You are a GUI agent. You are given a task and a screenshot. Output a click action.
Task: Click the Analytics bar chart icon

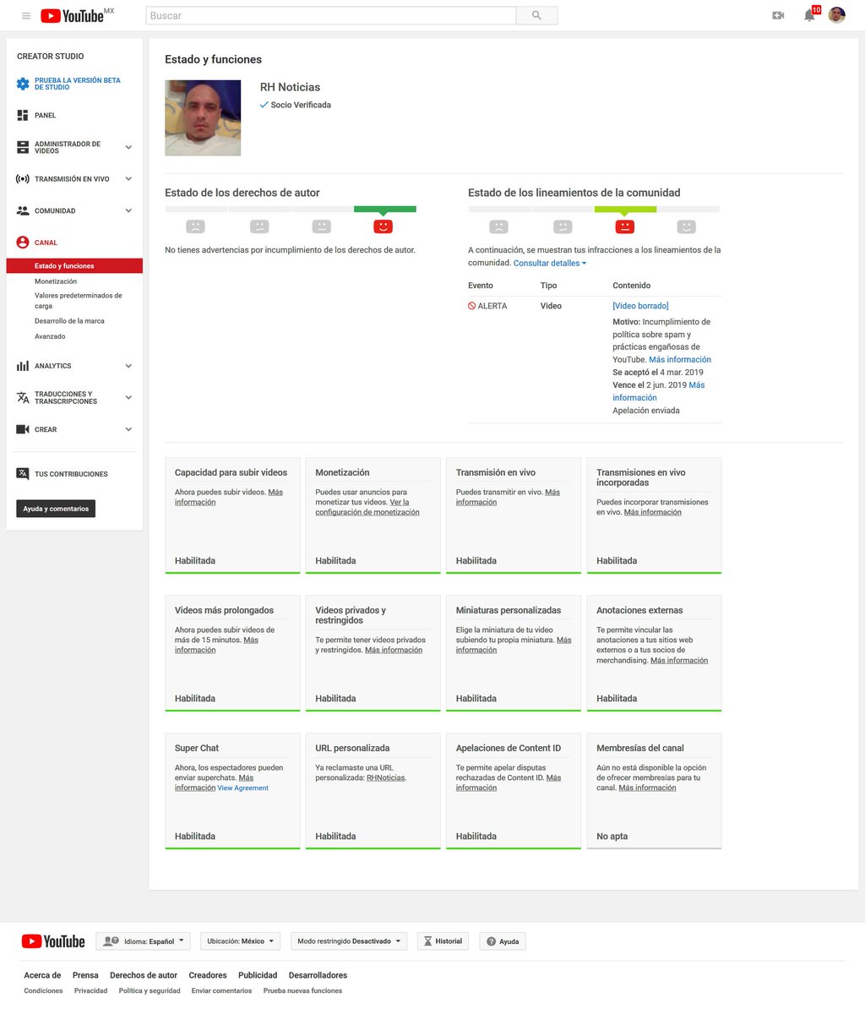click(23, 366)
